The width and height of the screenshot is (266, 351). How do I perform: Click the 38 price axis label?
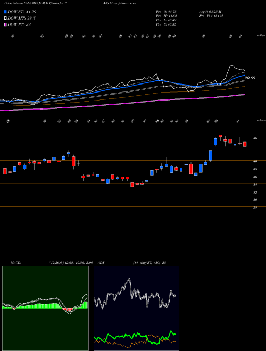click(x=255, y=169)
